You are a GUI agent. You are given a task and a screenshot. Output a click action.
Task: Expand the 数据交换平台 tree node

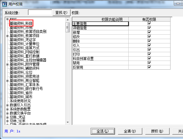click(x=7, y=113)
